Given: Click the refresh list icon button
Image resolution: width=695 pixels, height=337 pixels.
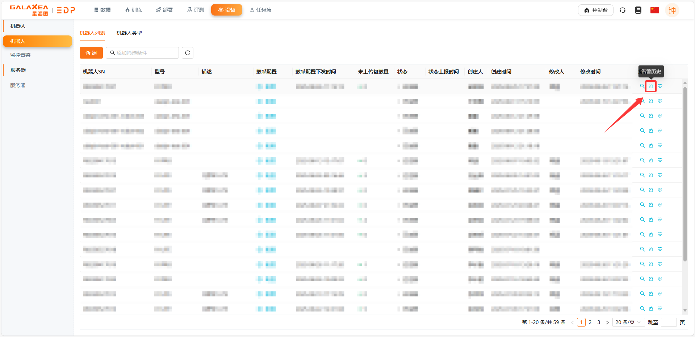Looking at the screenshot, I should pos(188,53).
